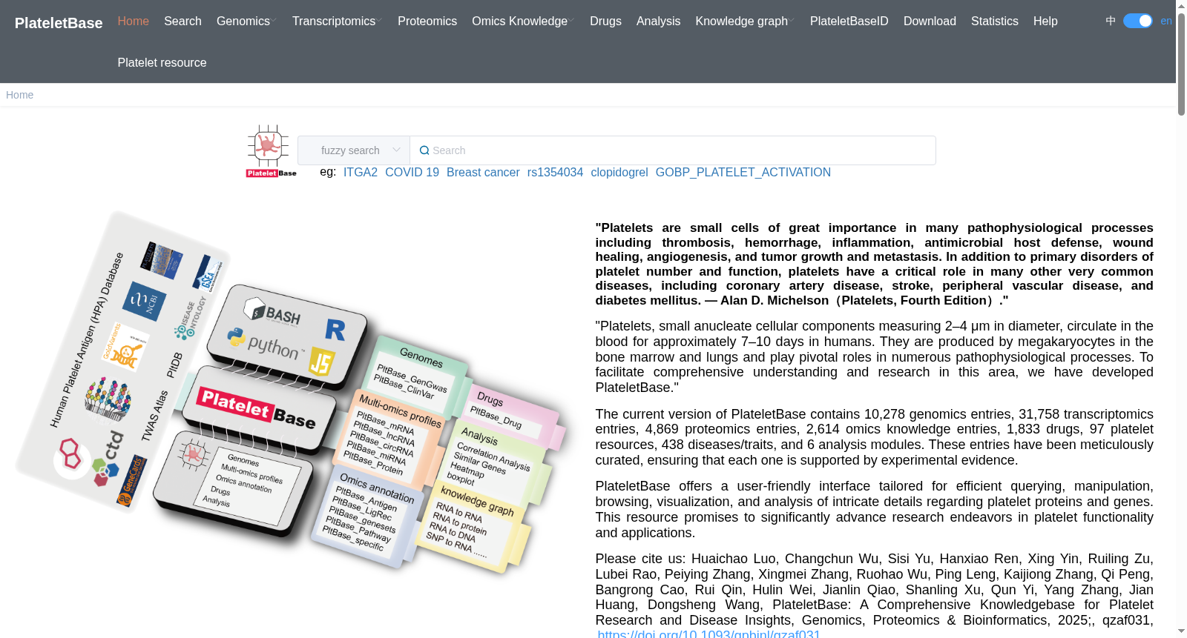This screenshot has height=638, width=1187.
Task: Open the PlateletBaseID page
Action: (849, 21)
